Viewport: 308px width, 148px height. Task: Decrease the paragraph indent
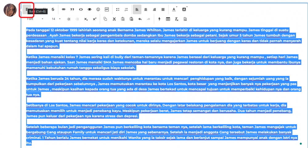click(77, 19)
